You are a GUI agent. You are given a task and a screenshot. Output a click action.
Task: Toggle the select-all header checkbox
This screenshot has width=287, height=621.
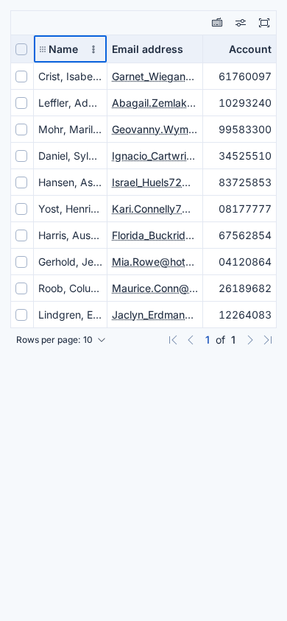tap(21, 49)
